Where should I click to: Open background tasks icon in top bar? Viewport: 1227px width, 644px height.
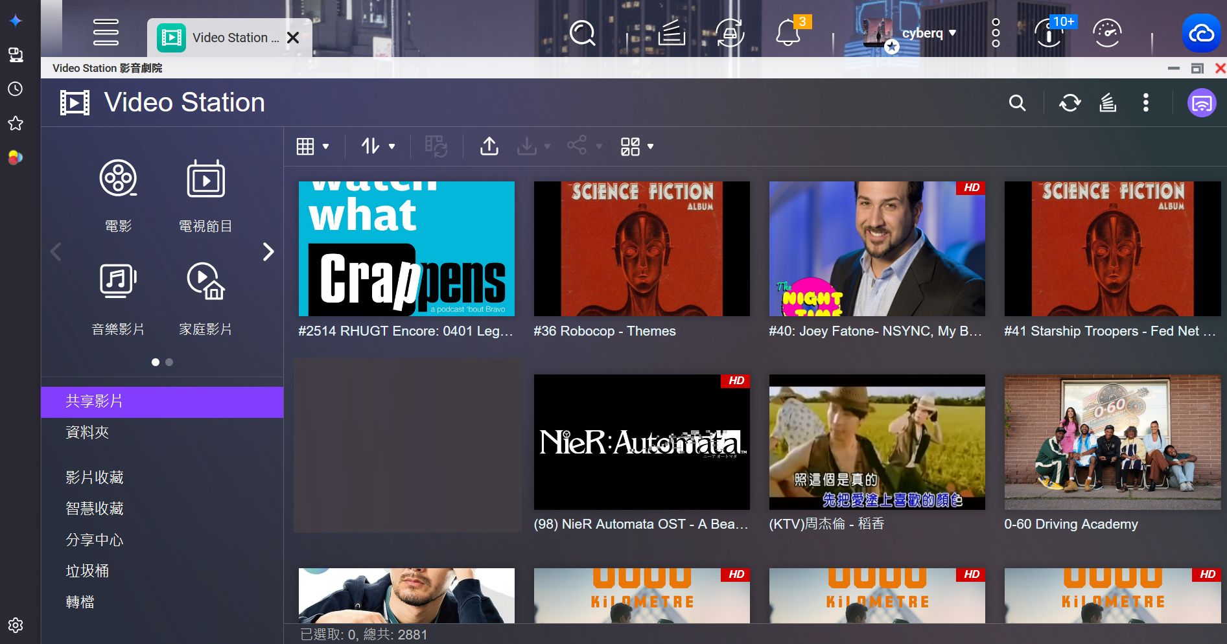tap(672, 32)
